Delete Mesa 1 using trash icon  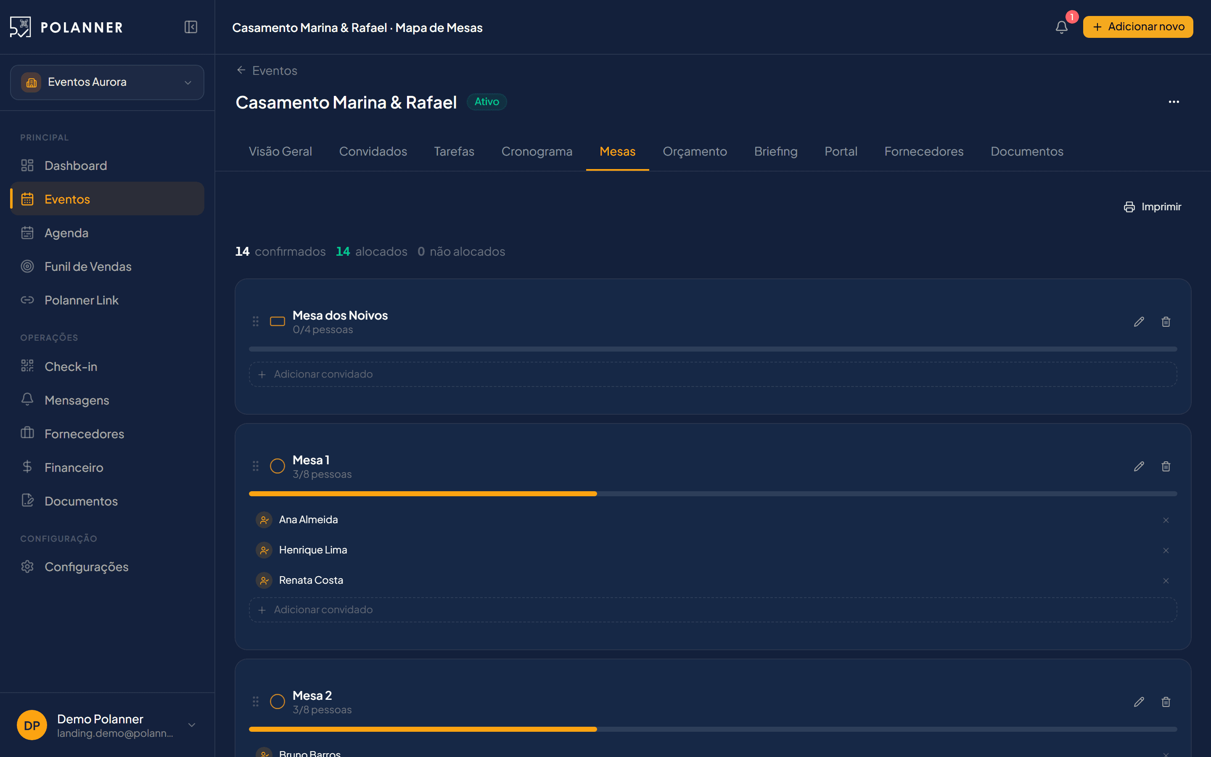tap(1166, 467)
